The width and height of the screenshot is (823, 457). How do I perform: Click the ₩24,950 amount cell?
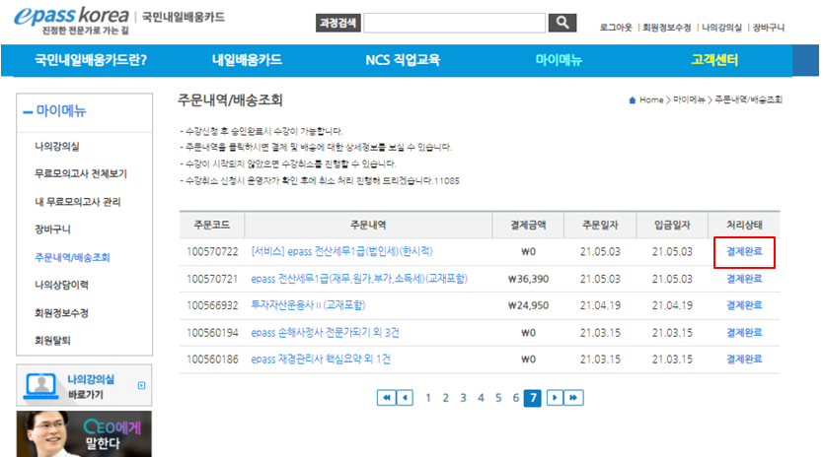coord(528,305)
